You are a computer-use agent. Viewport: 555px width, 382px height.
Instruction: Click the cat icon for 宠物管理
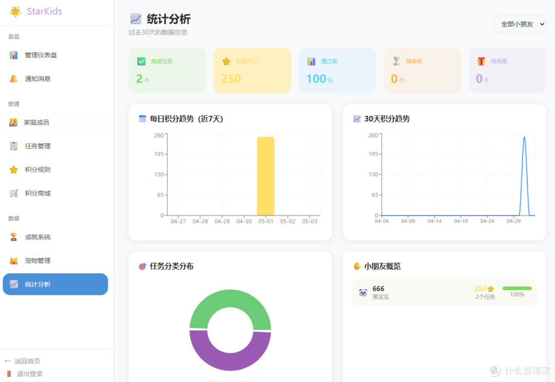click(13, 261)
